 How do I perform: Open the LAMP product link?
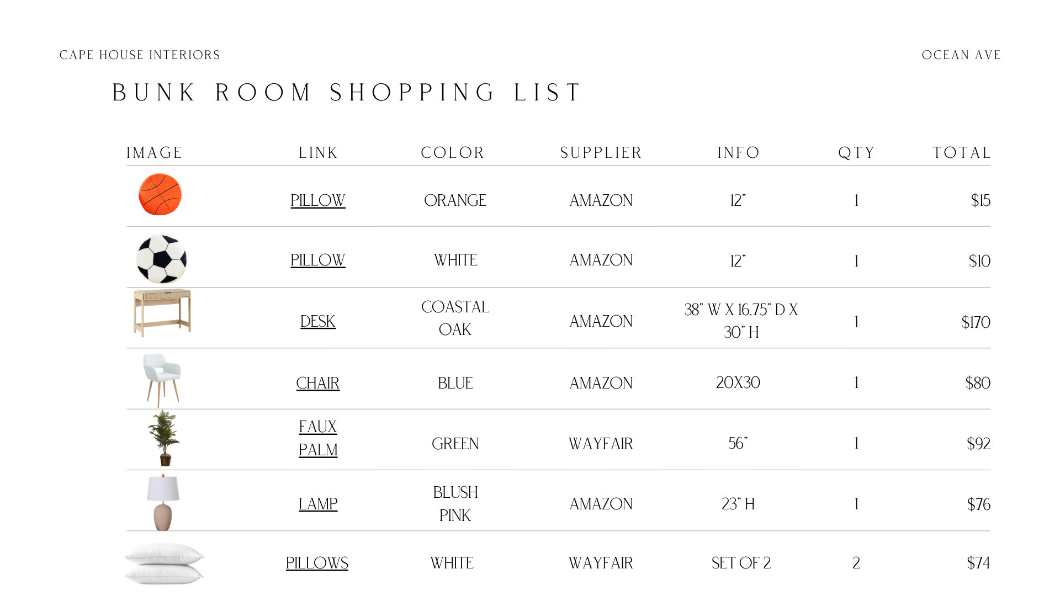click(318, 504)
